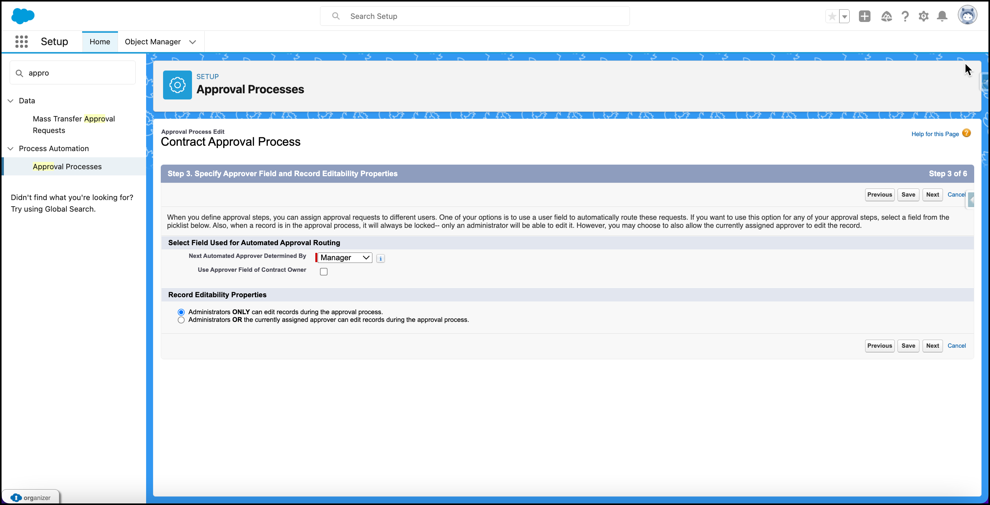This screenshot has width=990, height=505.
Task: Open the notifications bell
Action: coord(942,16)
